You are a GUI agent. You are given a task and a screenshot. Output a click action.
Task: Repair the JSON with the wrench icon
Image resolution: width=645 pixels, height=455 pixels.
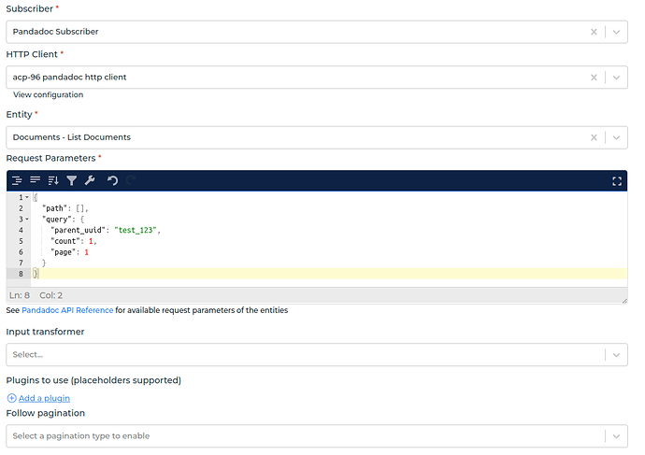90,180
